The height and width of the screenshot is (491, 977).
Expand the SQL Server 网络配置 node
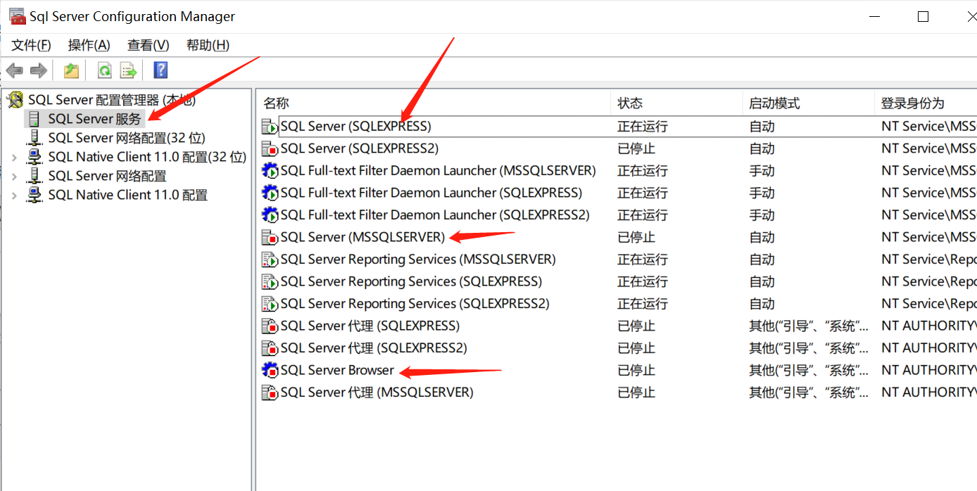click(x=15, y=176)
